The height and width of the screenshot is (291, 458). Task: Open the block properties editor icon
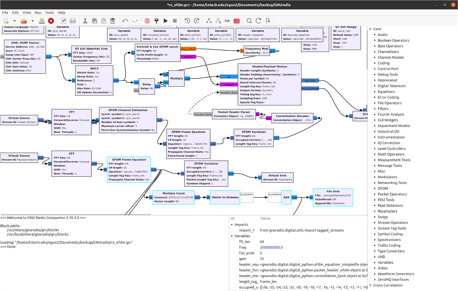click(x=64, y=21)
